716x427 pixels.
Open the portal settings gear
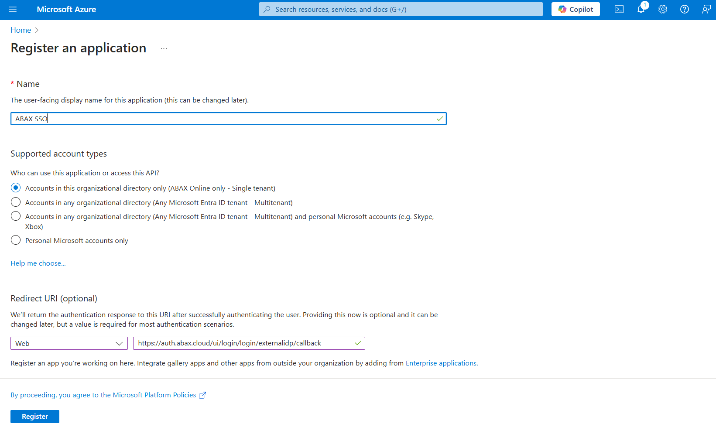[x=663, y=9]
